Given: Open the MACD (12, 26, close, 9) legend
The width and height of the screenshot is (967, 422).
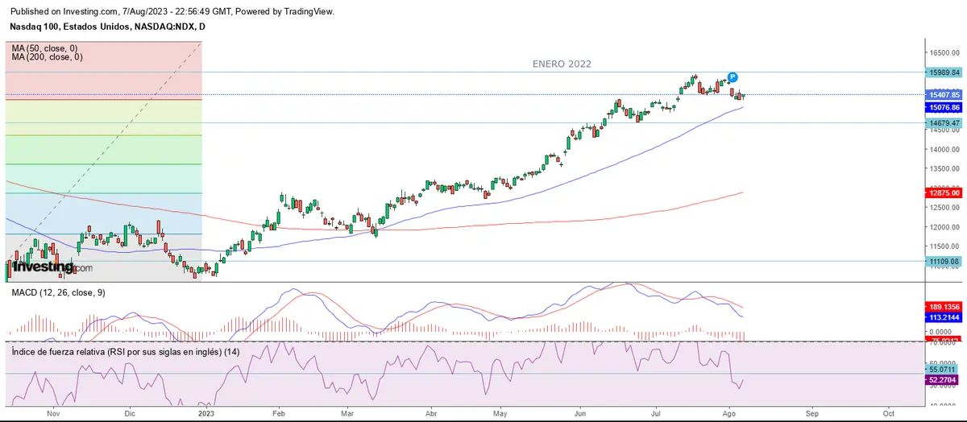Looking at the screenshot, I should (x=57, y=292).
